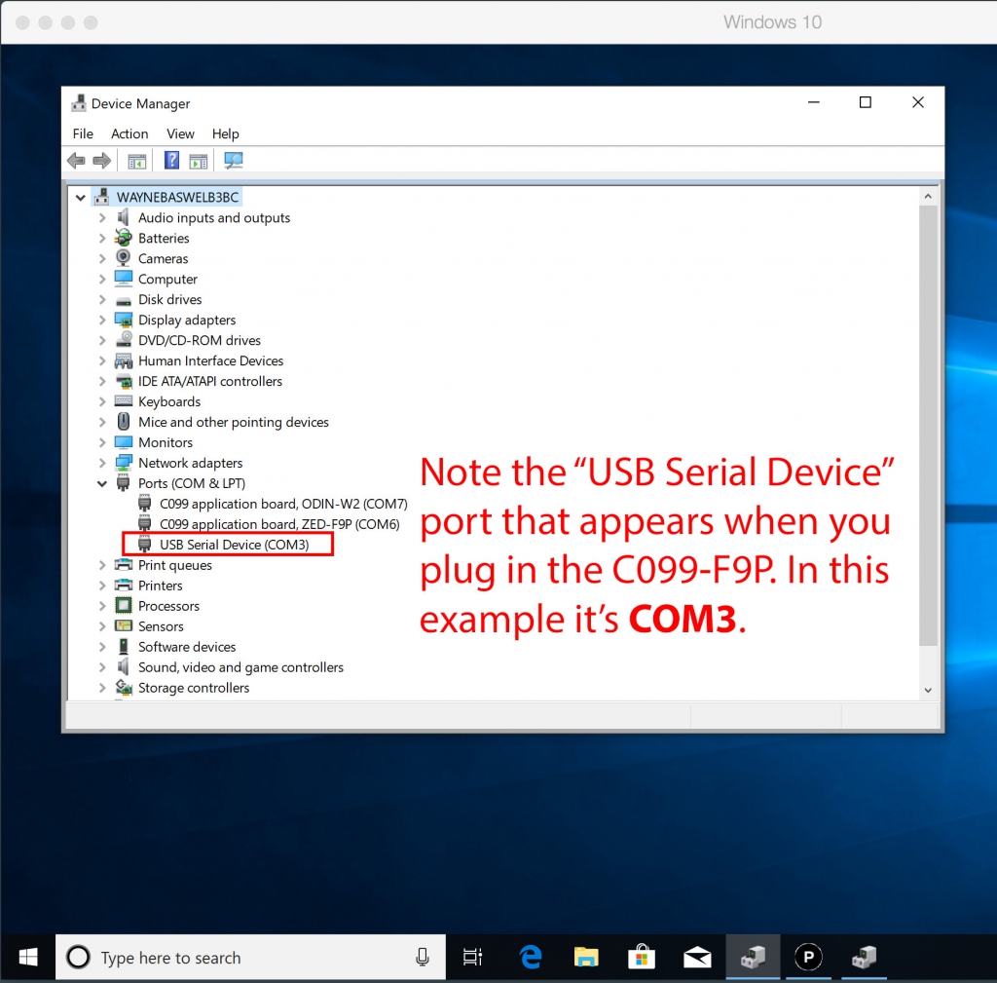The height and width of the screenshot is (983, 997).
Task: Open the Mail app from the taskbar
Action: [x=697, y=957]
